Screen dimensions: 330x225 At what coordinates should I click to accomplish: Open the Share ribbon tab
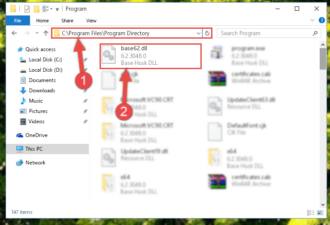click(67, 21)
